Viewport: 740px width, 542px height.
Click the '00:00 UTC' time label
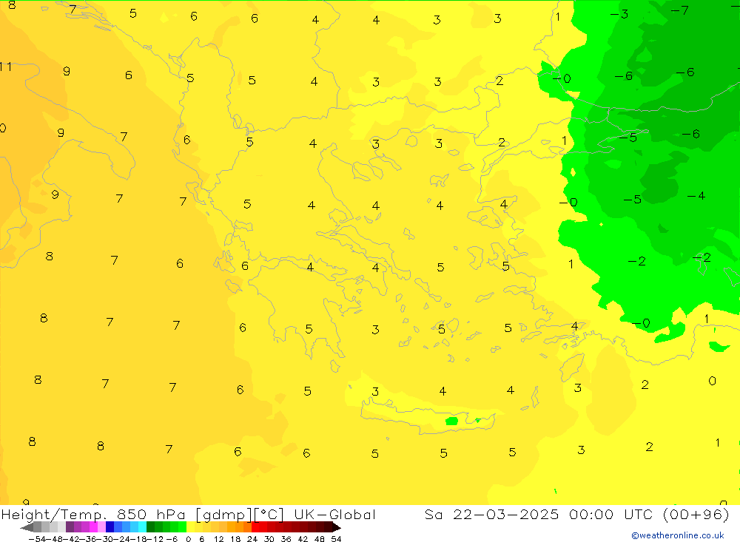pos(610,515)
